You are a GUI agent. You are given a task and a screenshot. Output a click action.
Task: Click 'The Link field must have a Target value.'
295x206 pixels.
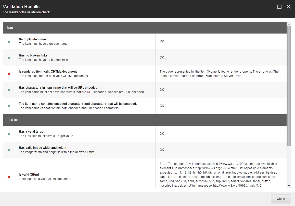[46, 136]
